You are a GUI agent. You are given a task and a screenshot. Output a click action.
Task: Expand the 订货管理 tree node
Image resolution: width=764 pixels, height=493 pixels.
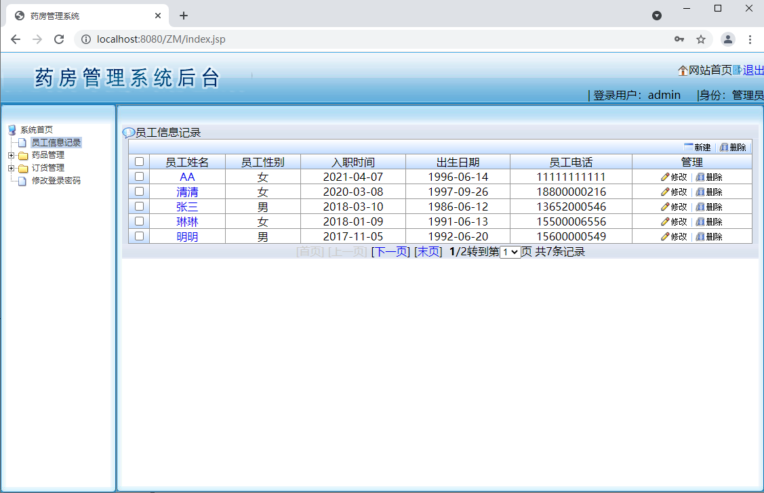[11, 168]
